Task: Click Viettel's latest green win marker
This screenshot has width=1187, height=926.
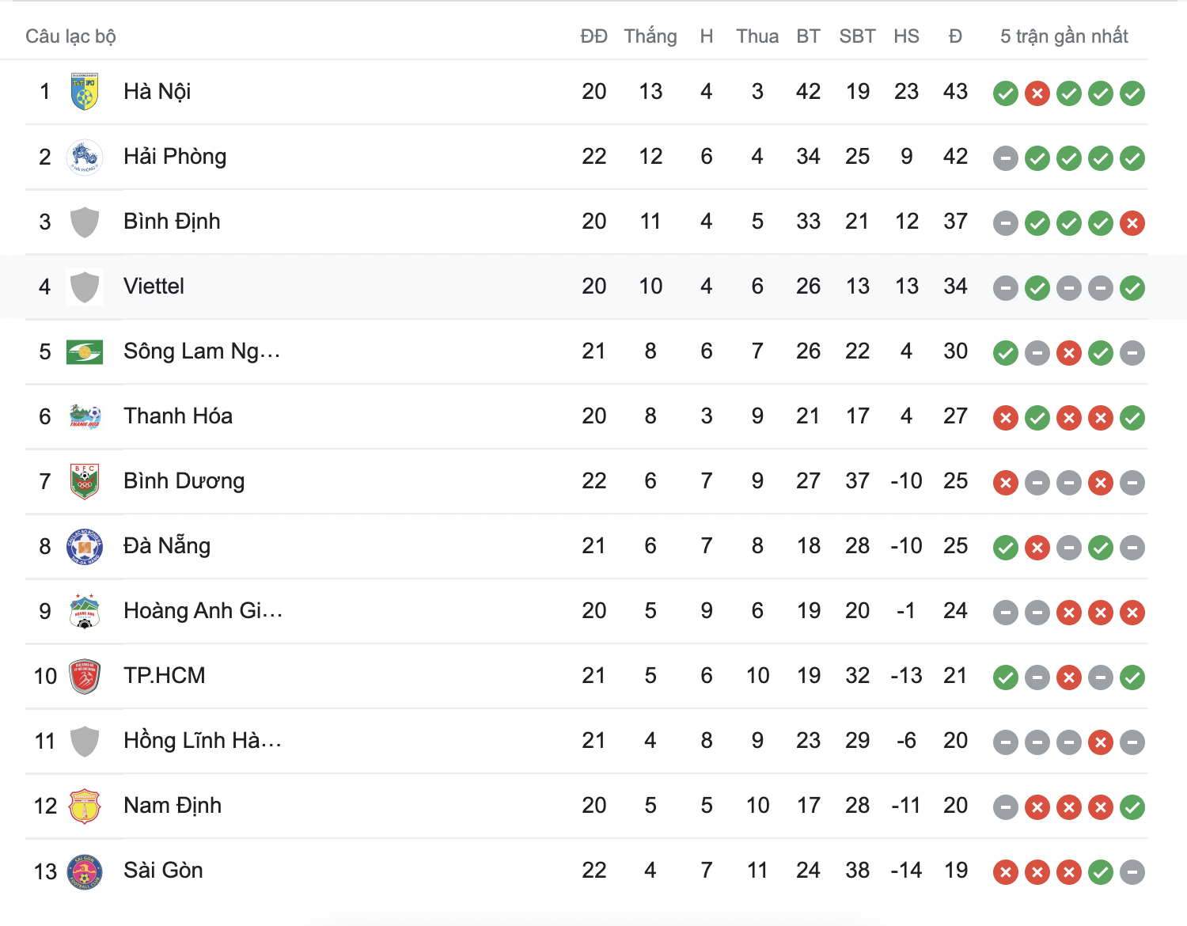Action: [x=1132, y=287]
